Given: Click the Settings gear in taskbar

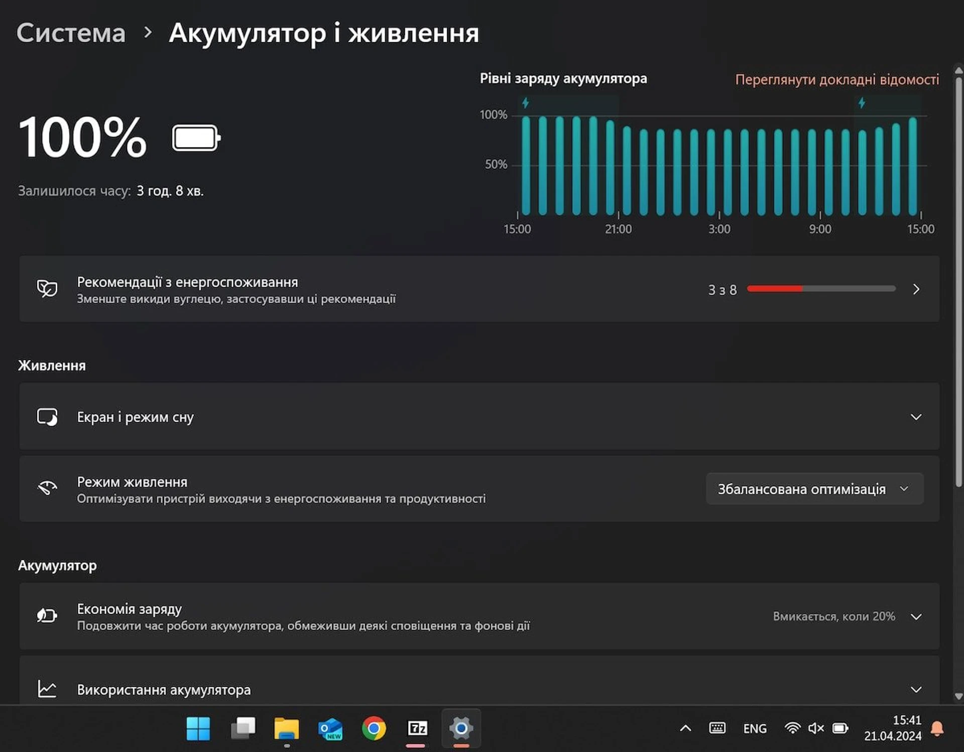Looking at the screenshot, I should [461, 729].
